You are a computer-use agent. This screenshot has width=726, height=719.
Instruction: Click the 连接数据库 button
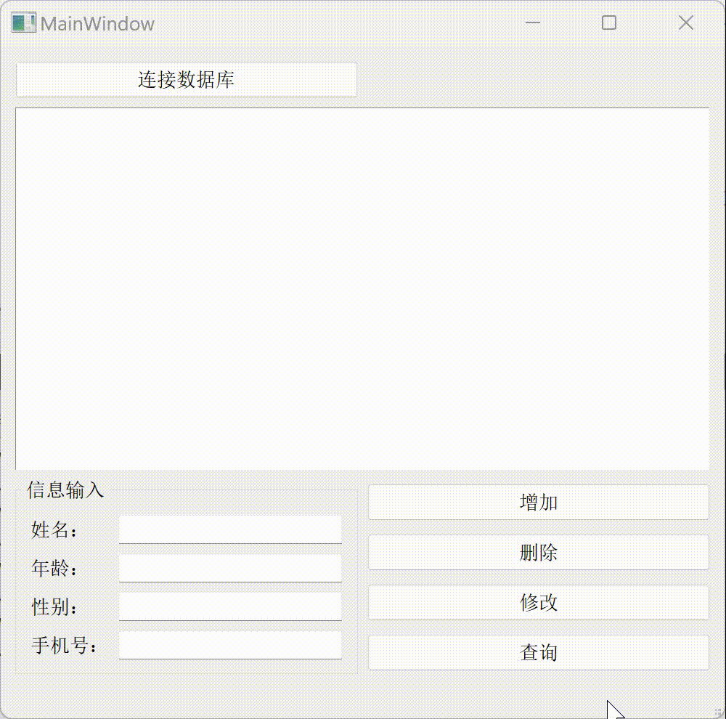tap(187, 80)
